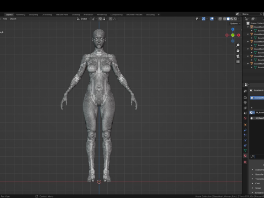Switch perspective/orthographic with the grid icon
This screenshot has width=264, height=198.
click(x=238, y=62)
